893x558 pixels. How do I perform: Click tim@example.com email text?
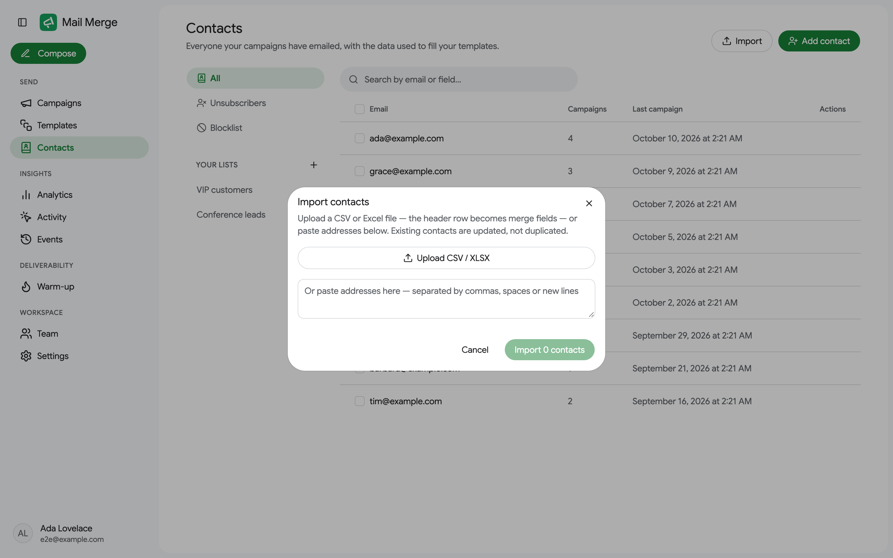(406, 401)
